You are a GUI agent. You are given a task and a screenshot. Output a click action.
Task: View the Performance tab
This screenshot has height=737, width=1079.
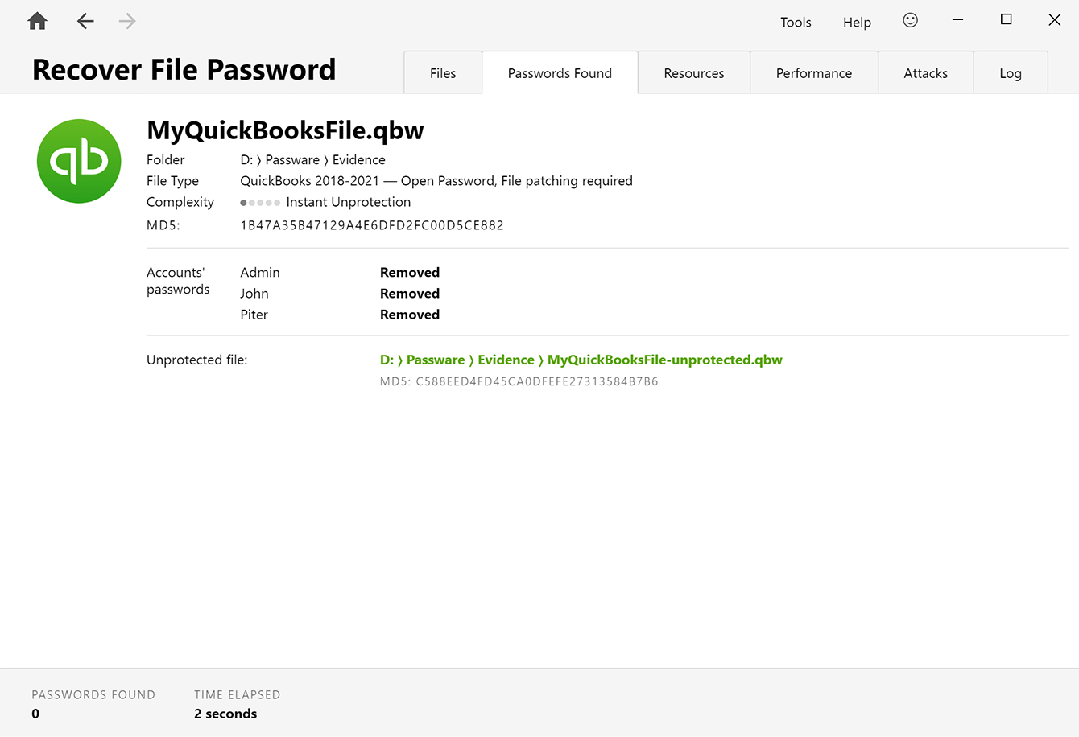tap(814, 72)
